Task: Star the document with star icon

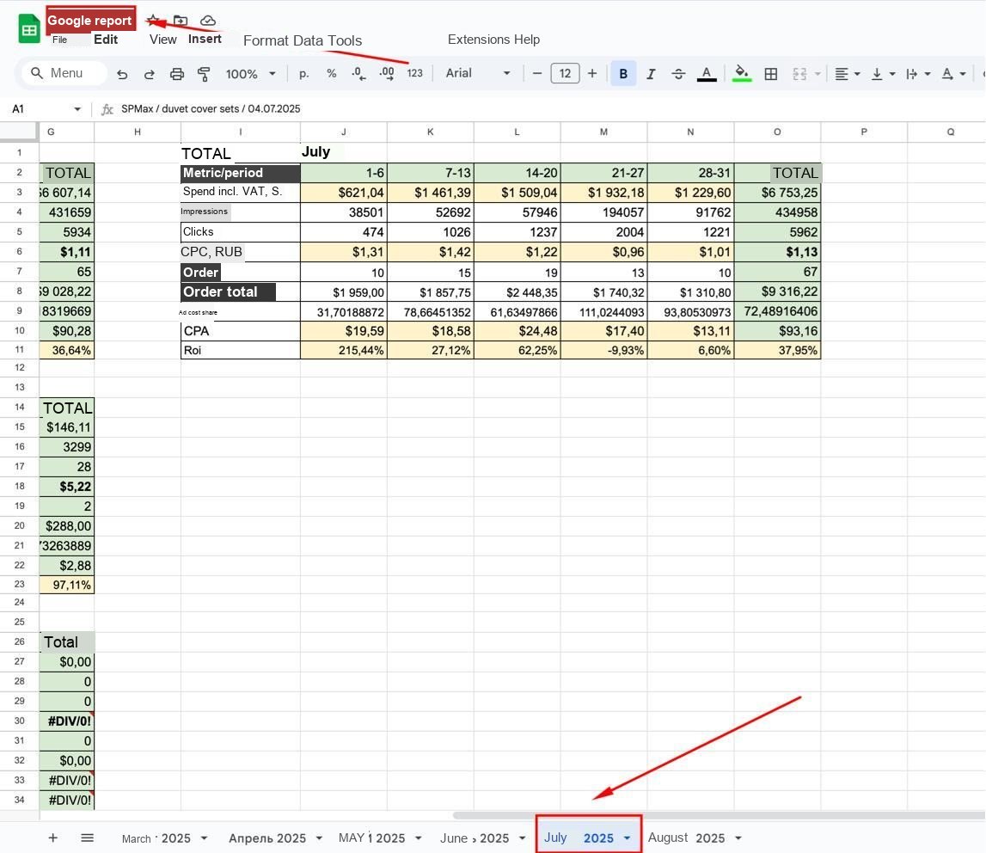Action: click(x=153, y=20)
